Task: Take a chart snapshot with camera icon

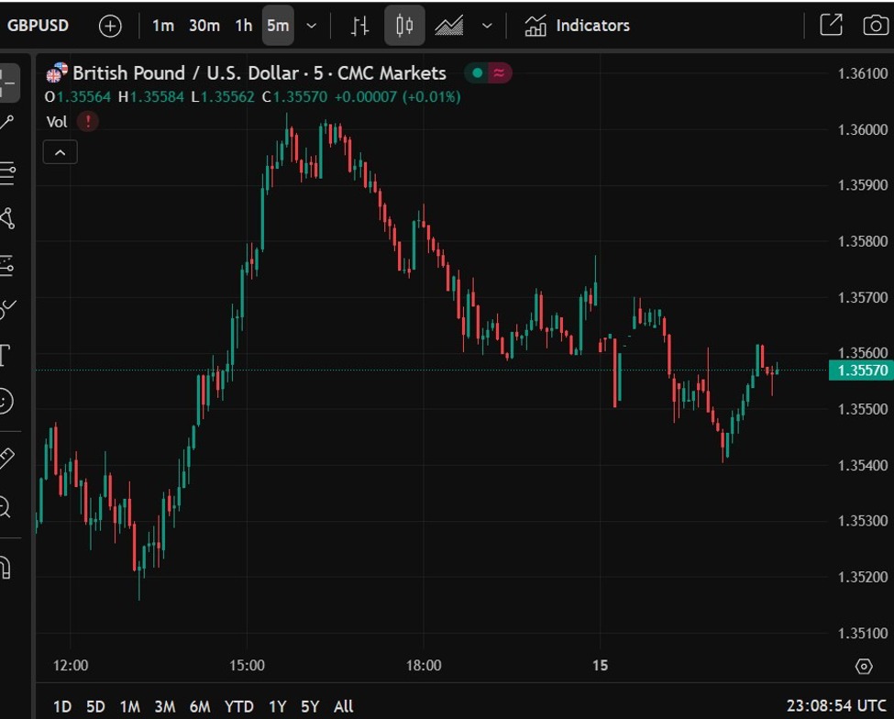Action: point(876,26)
